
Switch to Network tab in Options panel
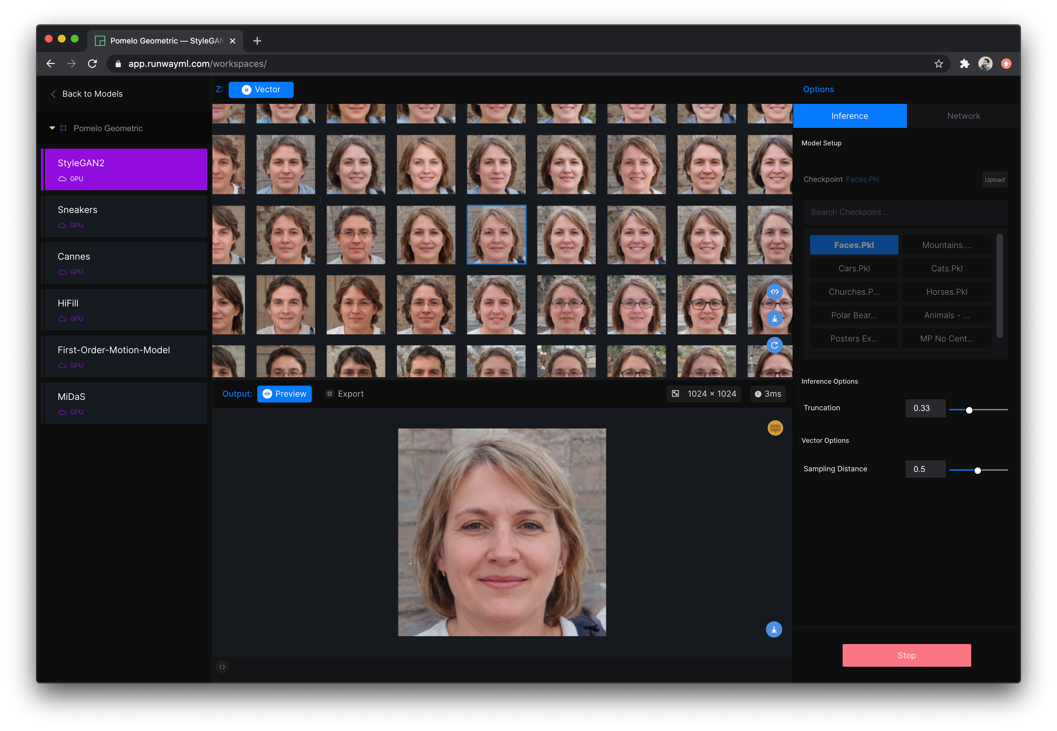pyautogui.click(x=962, y=115)
